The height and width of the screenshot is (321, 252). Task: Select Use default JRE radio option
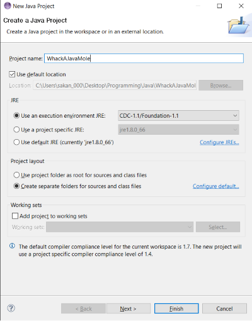(16, 142)
